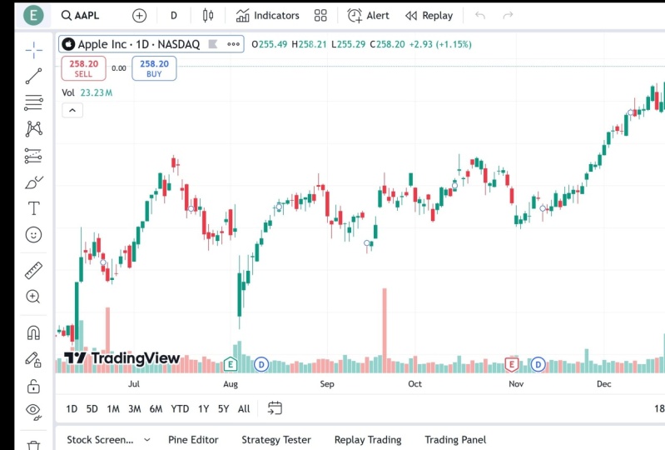Select the Text annotation tool
This screenshot has height=450, width=665.
coord(33,208)
